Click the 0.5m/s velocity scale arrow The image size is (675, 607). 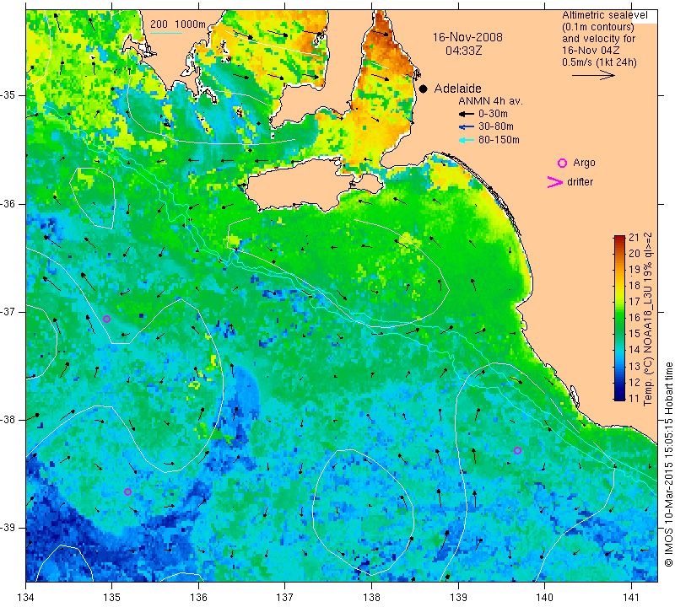point(594,75)
